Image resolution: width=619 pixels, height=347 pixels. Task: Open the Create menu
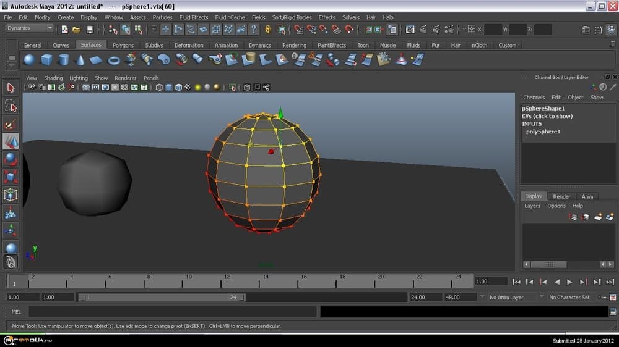(x=66, y=17)
